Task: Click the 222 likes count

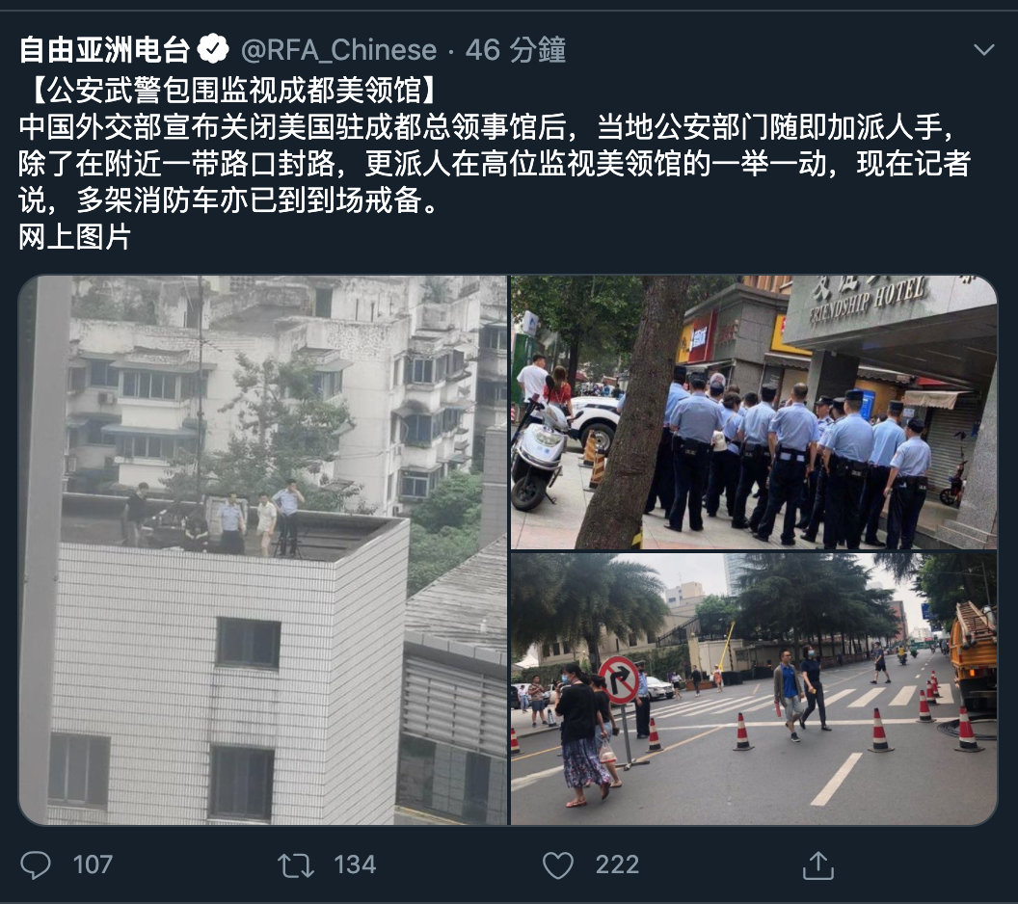Action: (x=617, y=865)
